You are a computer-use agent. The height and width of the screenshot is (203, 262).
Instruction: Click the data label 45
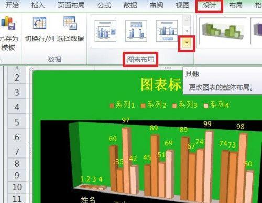point(147,157)
